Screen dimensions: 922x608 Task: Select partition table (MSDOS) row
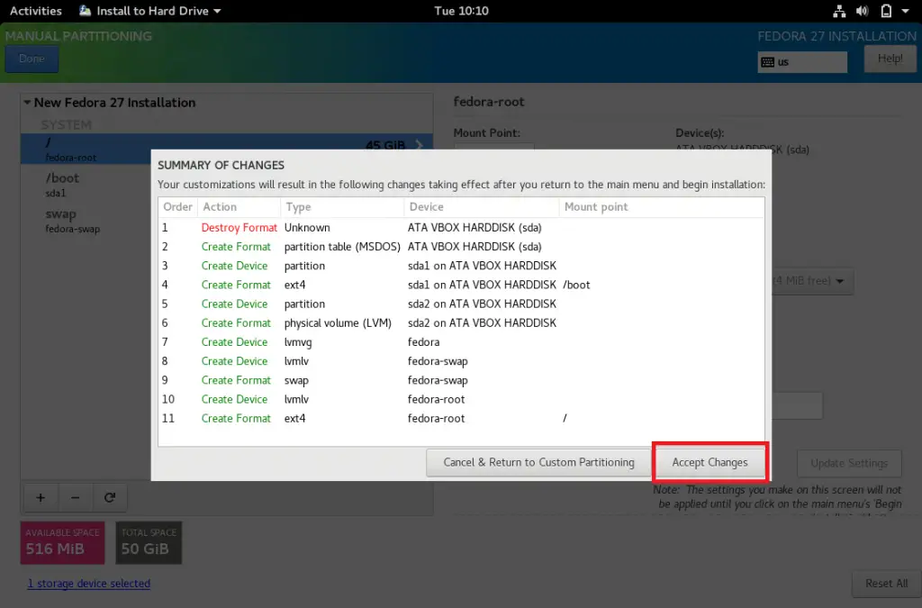(x=461, y=247)
